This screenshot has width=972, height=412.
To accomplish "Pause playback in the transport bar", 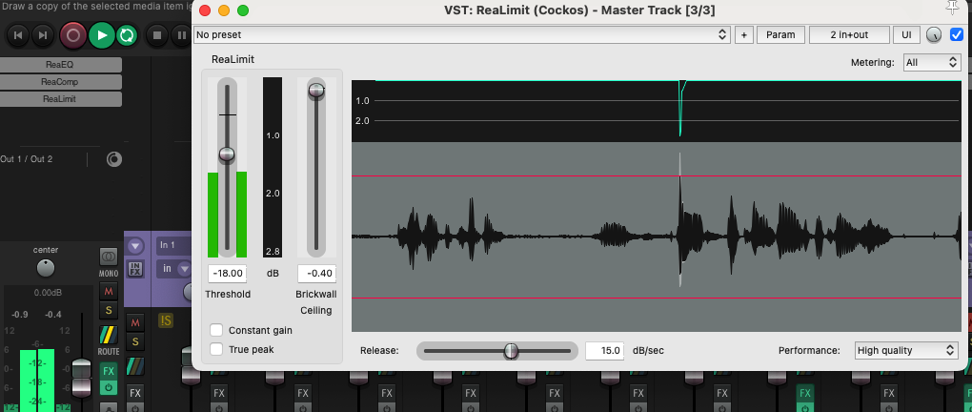I will pos(181,35).
